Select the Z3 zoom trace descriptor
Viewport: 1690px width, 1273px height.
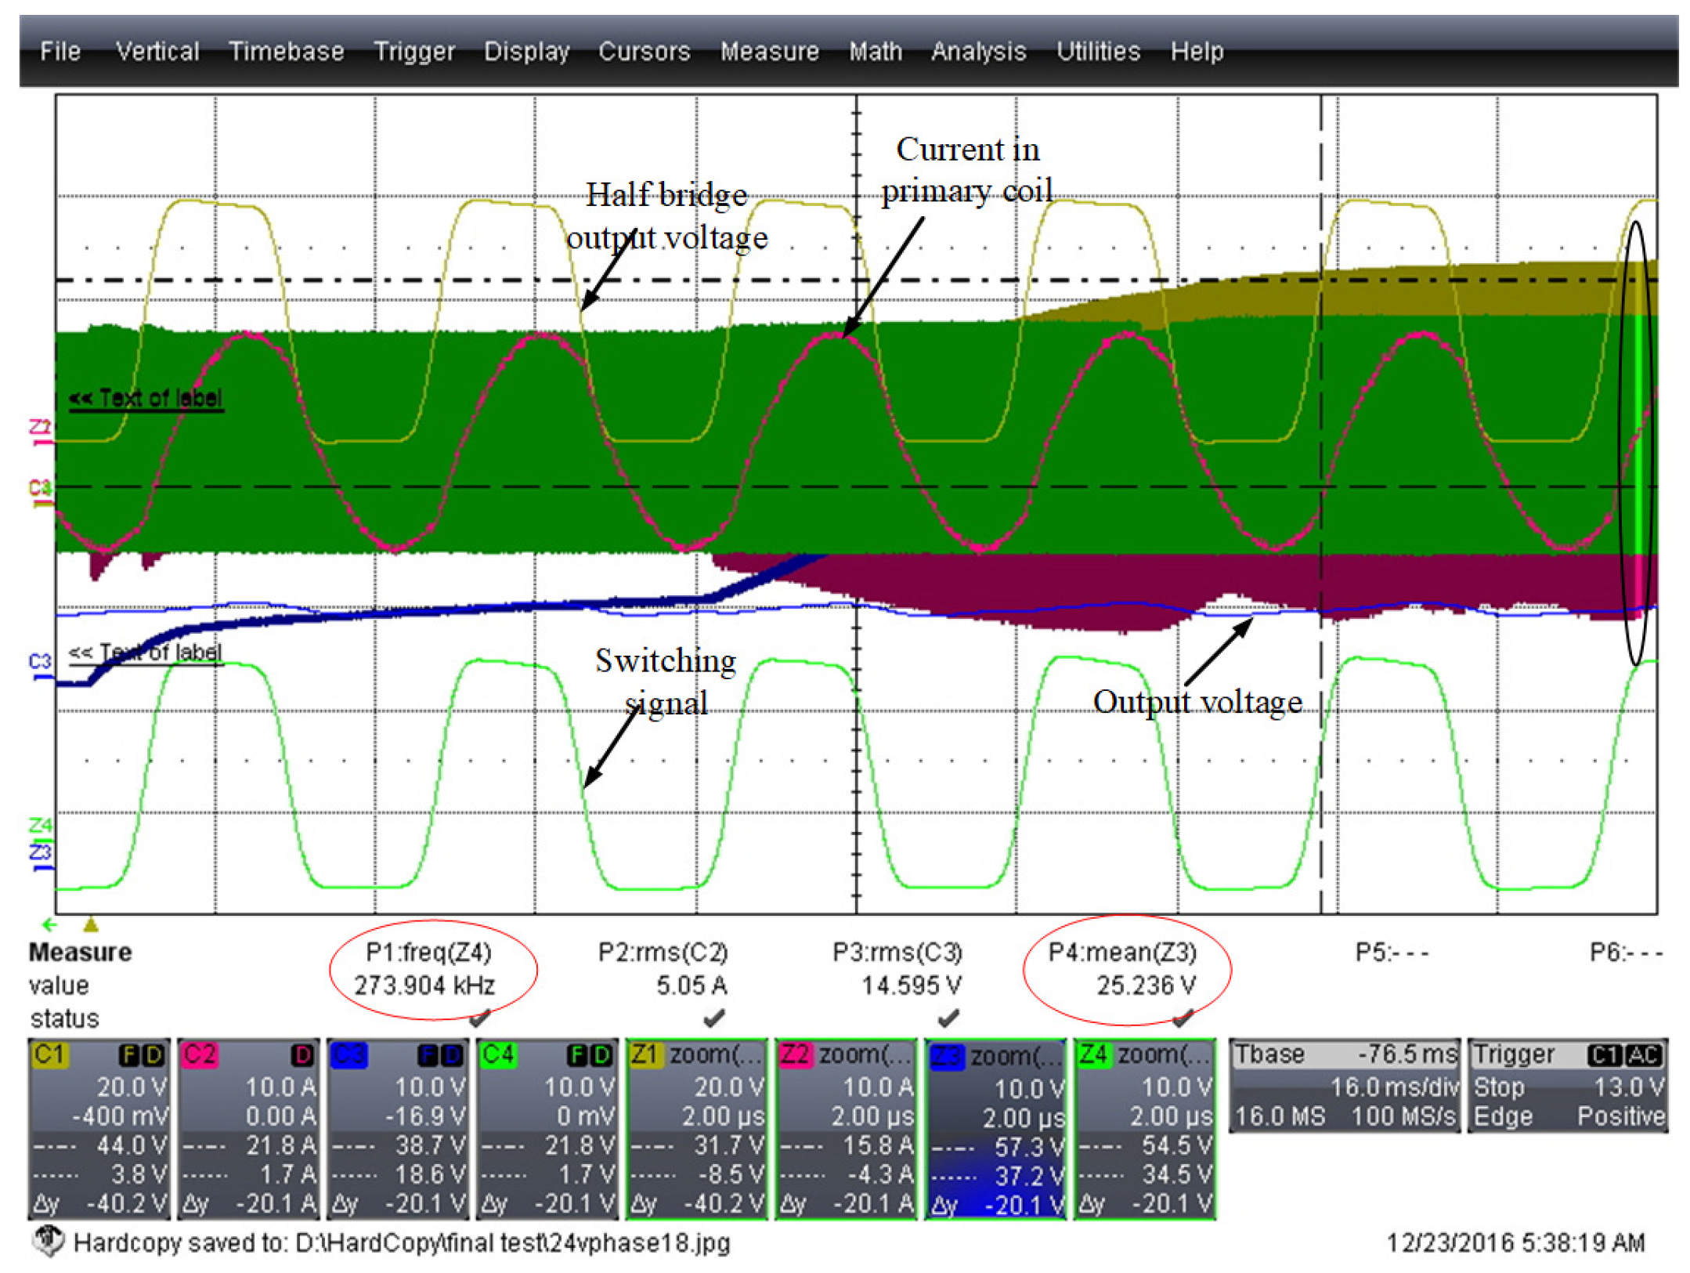pos(995,1128)
